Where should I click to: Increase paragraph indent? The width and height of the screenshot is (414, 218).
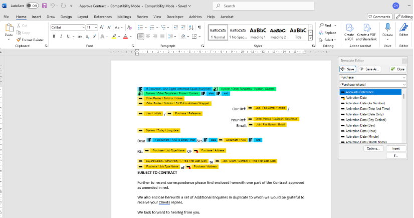[183, 28]
